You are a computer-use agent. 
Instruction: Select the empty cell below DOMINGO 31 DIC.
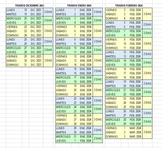coord(14,69)
